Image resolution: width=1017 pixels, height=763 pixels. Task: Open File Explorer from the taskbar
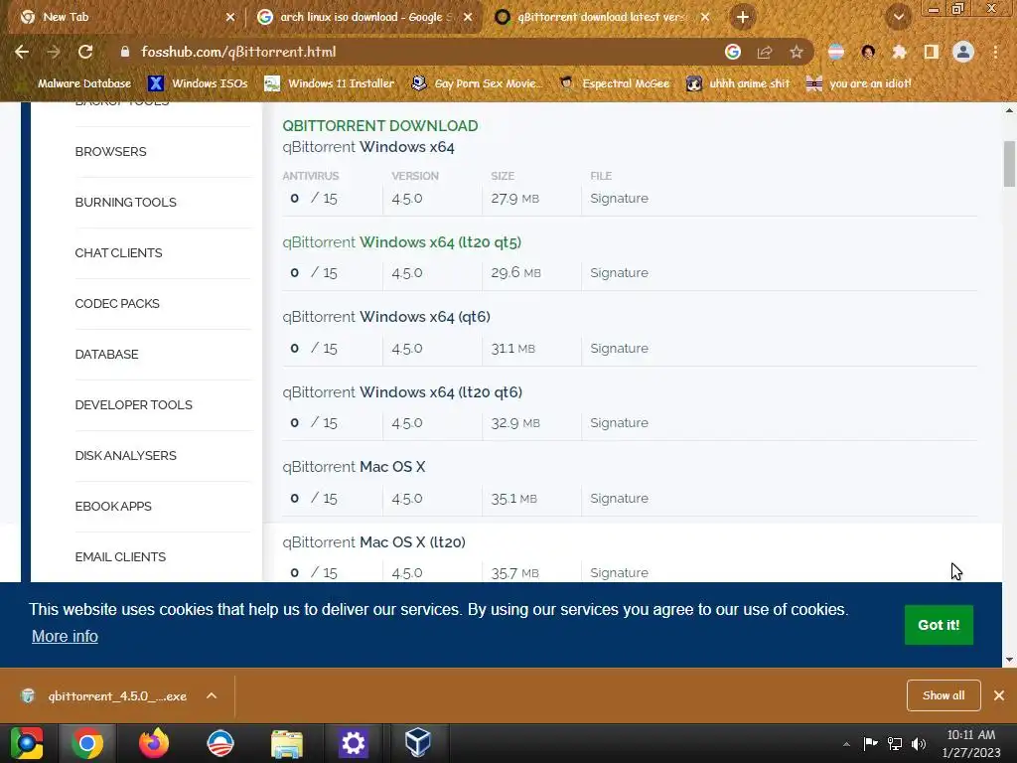287,743
